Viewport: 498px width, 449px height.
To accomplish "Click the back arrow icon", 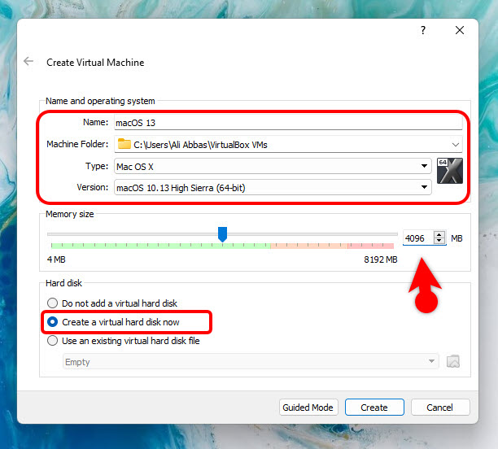I will click(28, 61).
